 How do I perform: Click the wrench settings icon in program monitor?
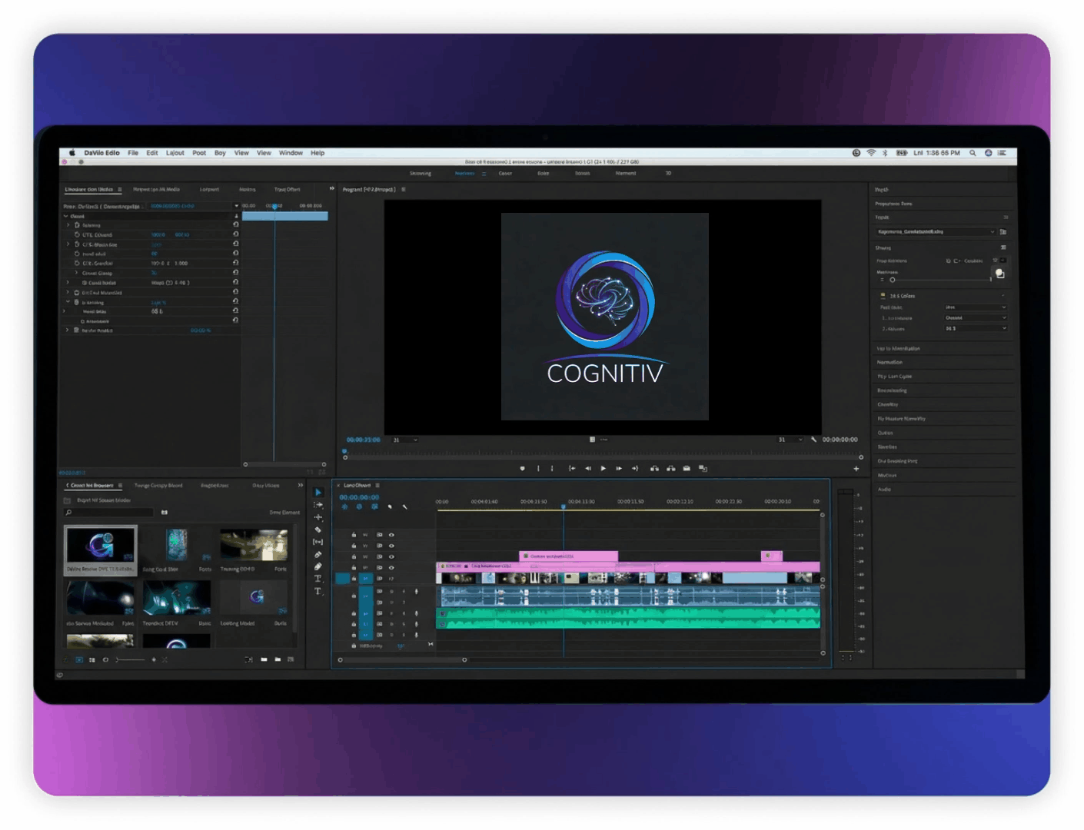point(813,440)
